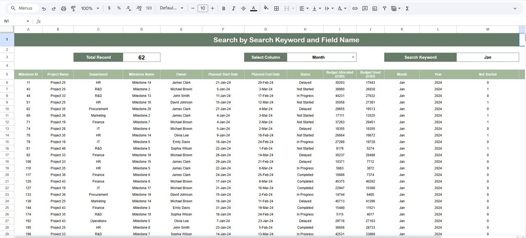Open the fill color picker

[266, 8]
